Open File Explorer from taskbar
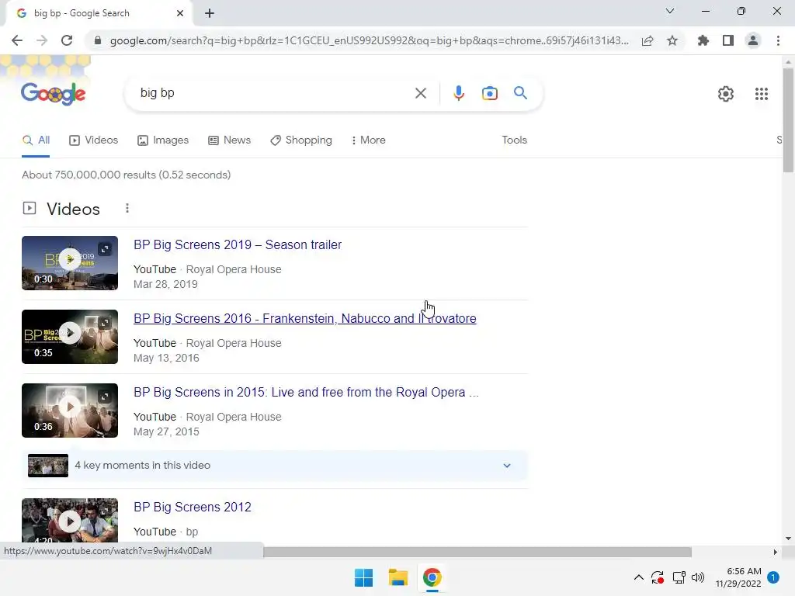 [x=398, y=577]
